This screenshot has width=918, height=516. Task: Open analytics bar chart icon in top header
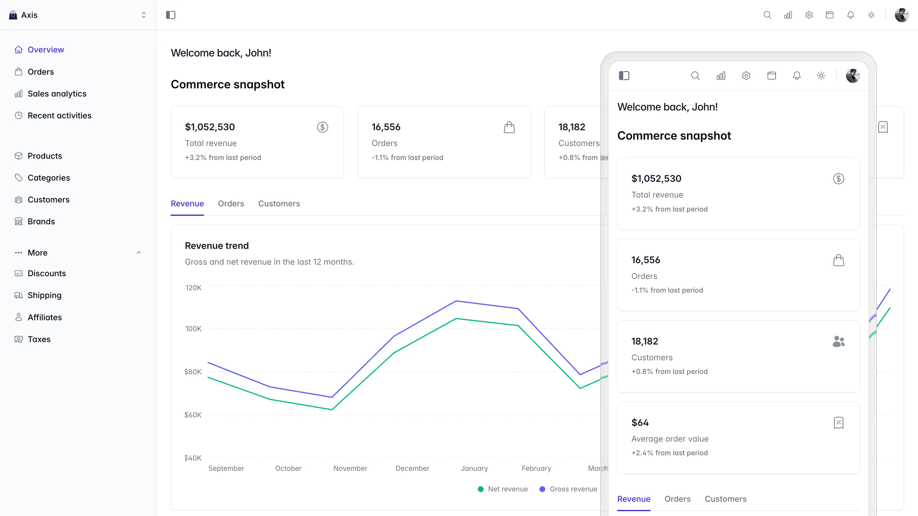(x=788, y=15)
